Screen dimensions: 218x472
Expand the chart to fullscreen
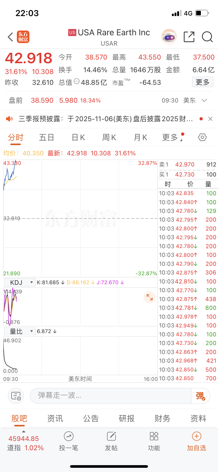click(150, 297)
